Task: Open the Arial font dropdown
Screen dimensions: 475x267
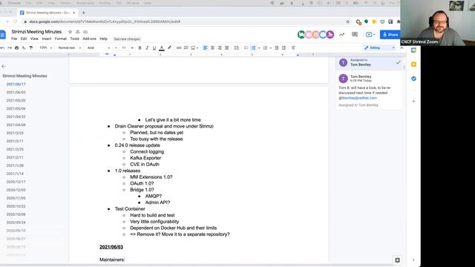Action: click(99, 47)
